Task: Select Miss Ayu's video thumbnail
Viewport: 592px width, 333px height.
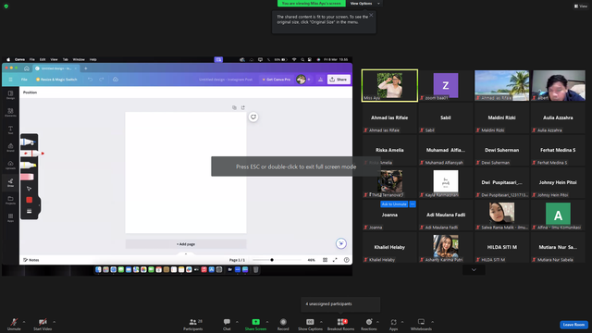Action: click(x=389, y=85)
